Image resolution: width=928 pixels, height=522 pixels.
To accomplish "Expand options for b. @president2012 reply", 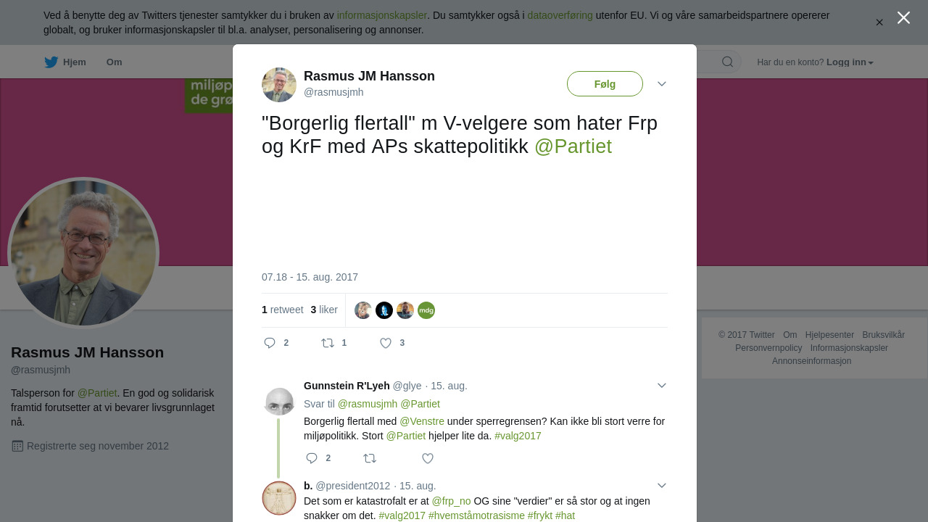I will [x=662, y=486].
